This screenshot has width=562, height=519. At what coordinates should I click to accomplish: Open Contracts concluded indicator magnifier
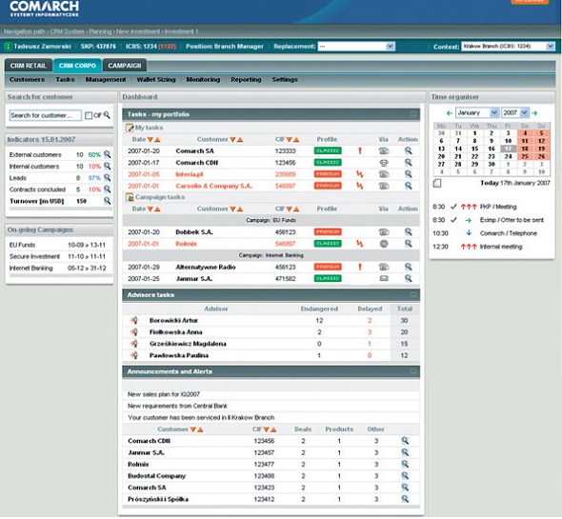coord(107,189)
